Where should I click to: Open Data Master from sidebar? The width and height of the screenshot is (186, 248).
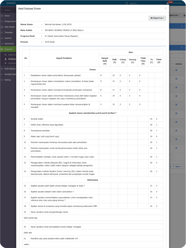coord(2,27)
